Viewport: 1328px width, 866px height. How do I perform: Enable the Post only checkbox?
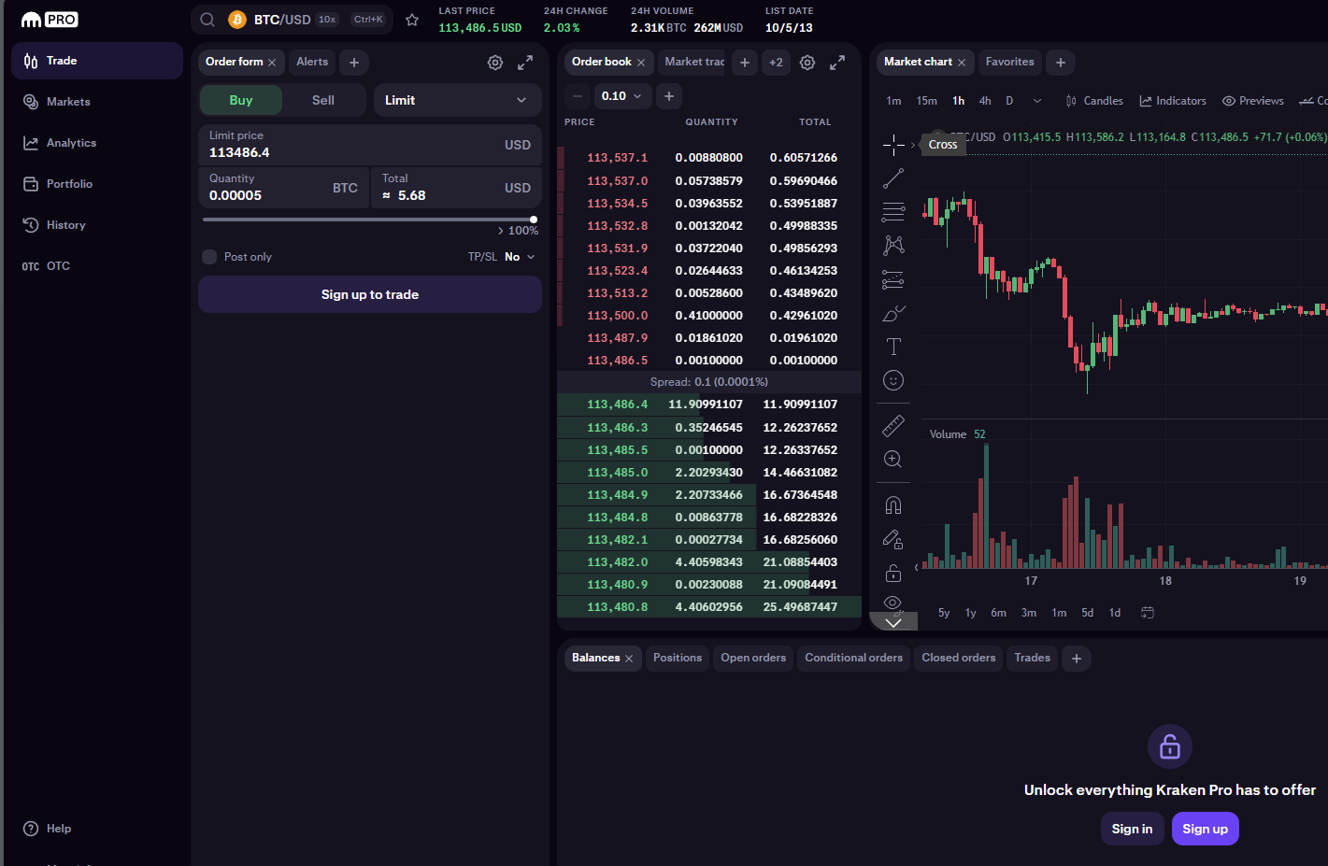[209, 257]
